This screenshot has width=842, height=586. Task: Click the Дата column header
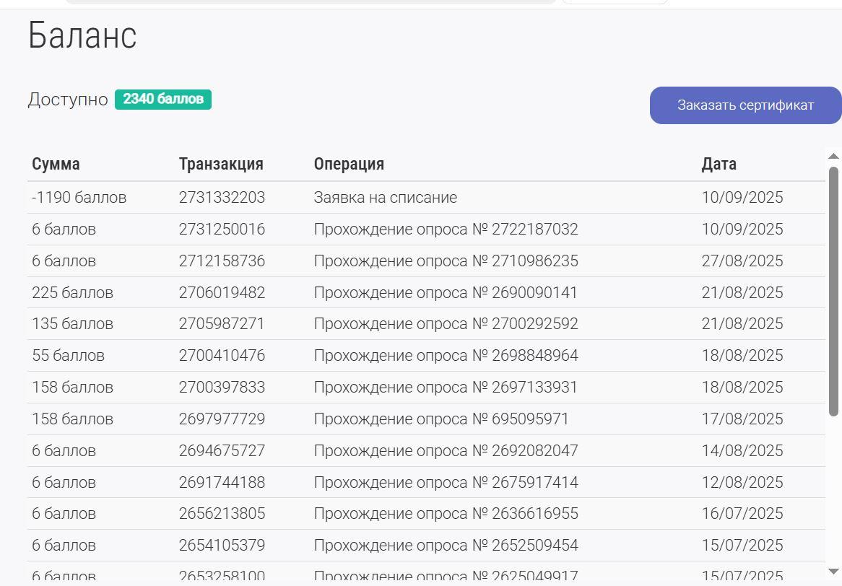[719, 165]
